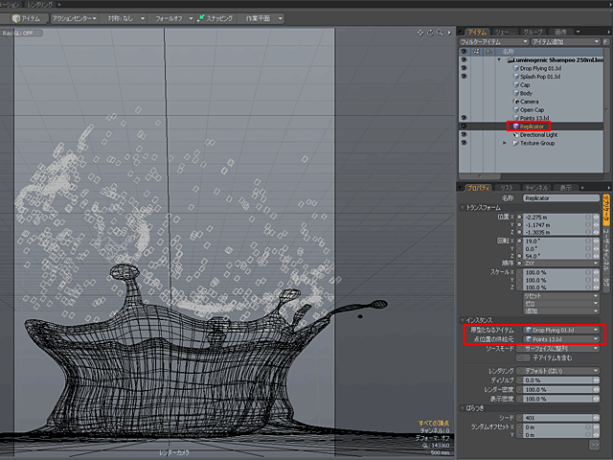Toggle visibility of Luminogenic Shampoo scene

[464, 59]
